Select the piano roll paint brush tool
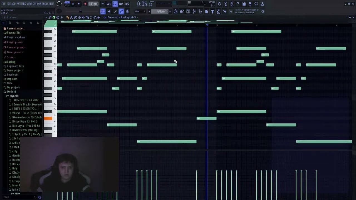This screenshot has height=200, width=356. [x=72, y=17]
